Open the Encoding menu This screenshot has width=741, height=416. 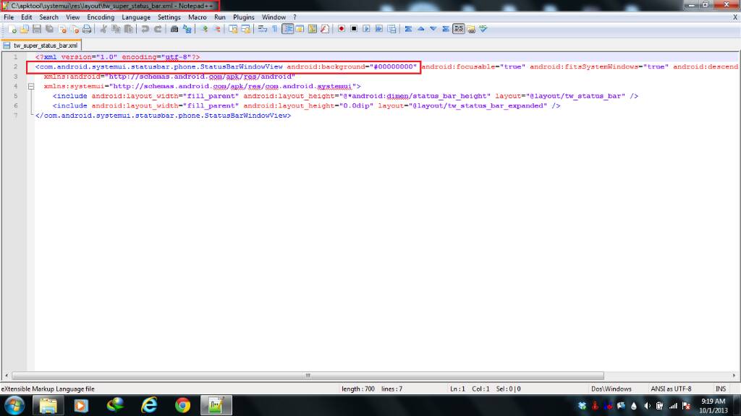pos(101,17)
